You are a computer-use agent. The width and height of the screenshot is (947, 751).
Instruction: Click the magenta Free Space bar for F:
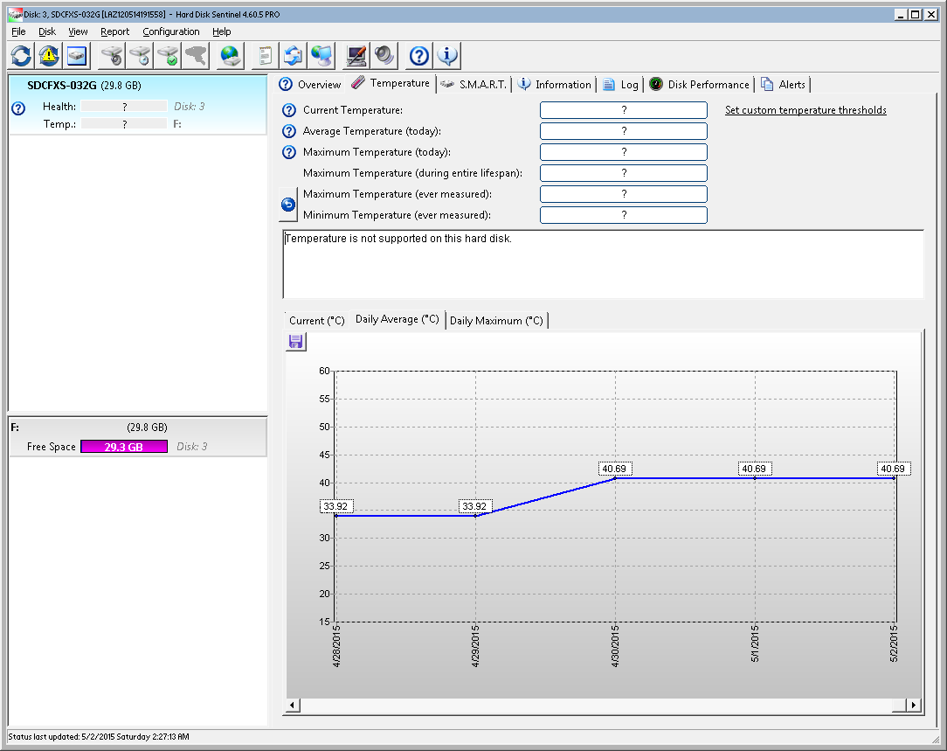tap(123, 447)
